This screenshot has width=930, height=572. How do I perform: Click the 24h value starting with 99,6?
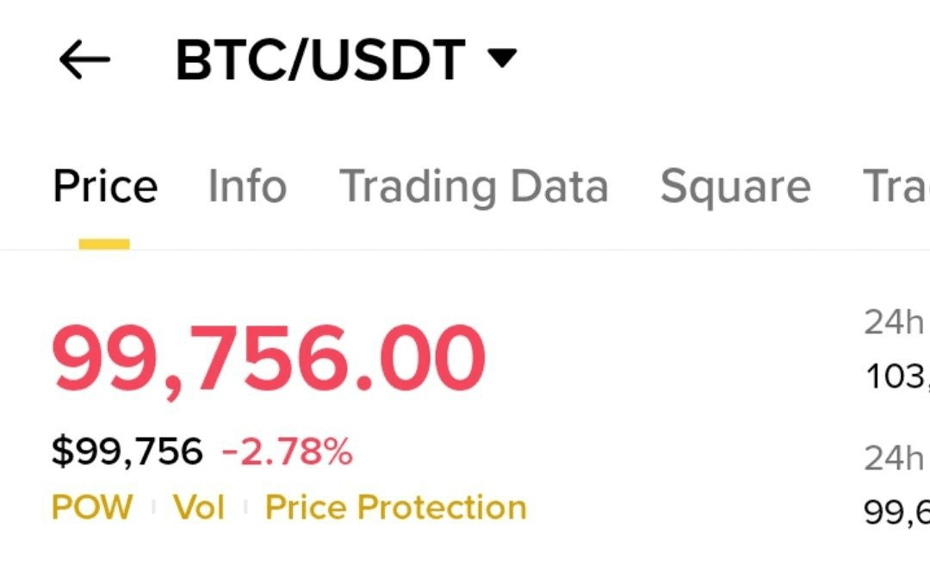pos(897,513)
